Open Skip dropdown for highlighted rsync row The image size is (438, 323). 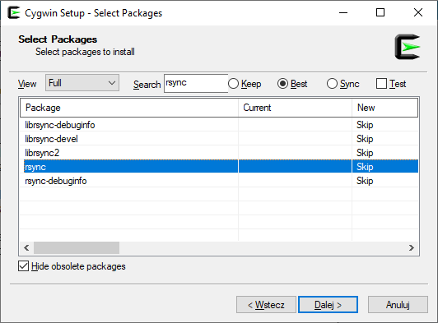(365, 167)
